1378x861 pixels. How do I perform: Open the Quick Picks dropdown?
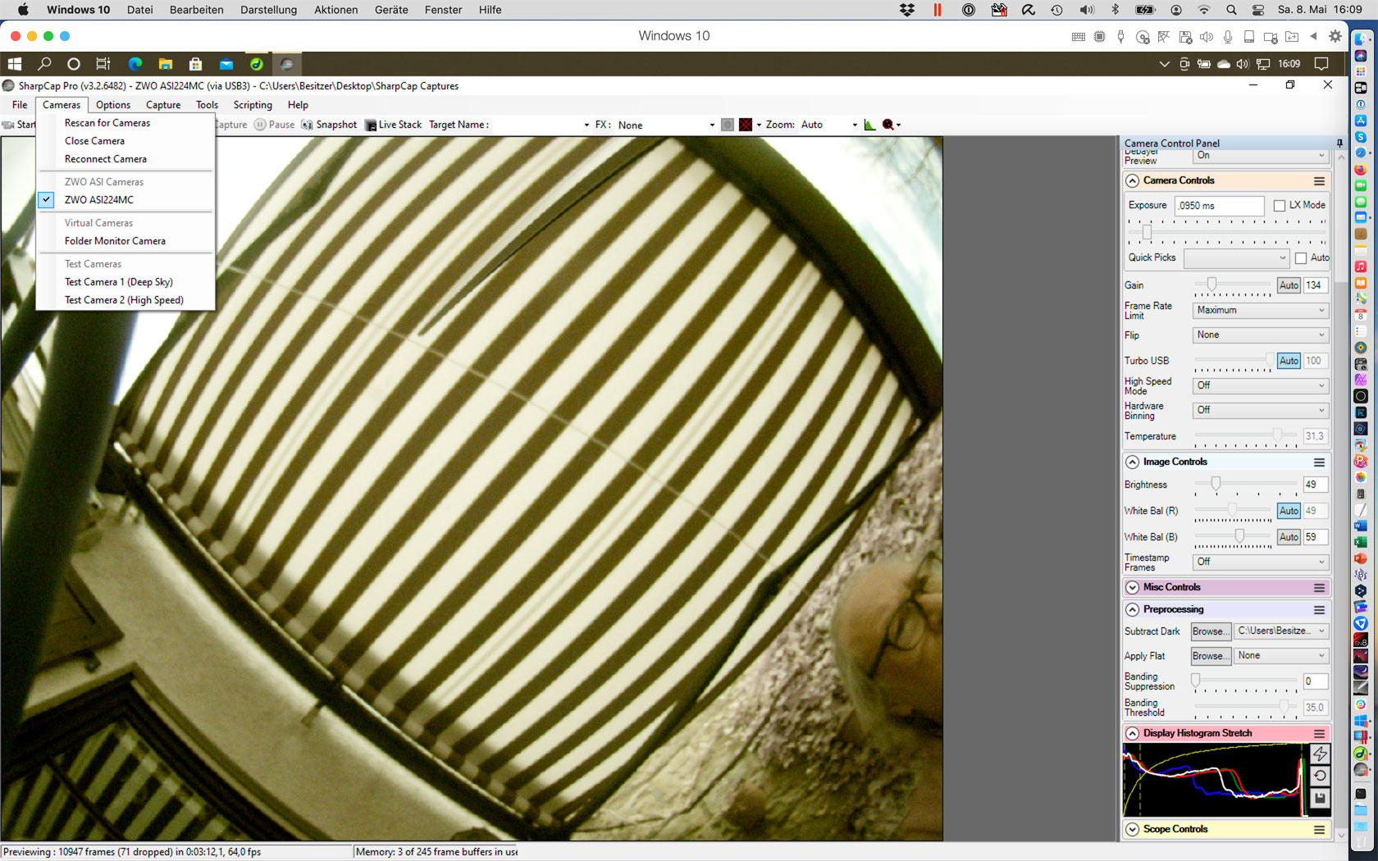click(1237, 258)
